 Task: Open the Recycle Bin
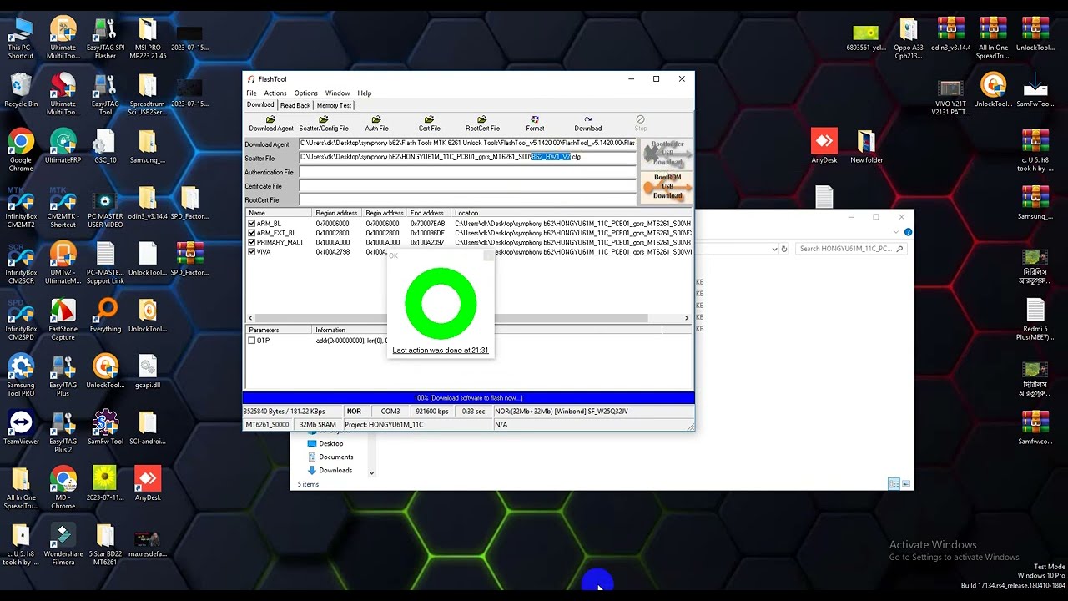click(x=21, y=91)
